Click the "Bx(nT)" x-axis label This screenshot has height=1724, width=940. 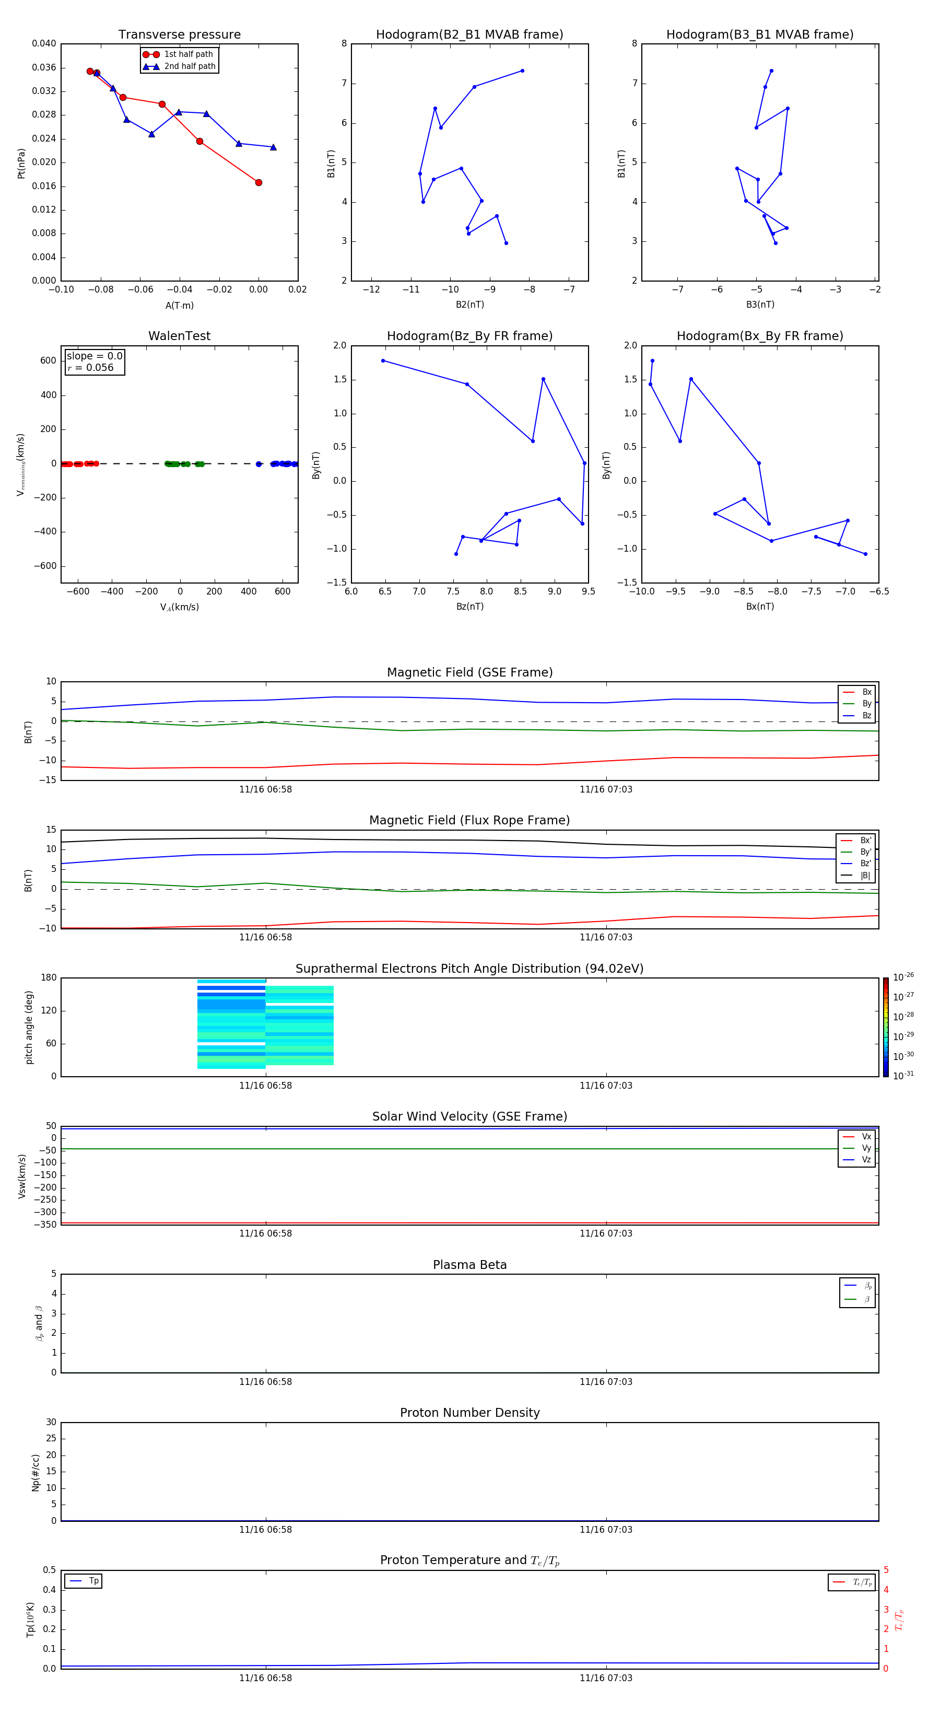point(760,607)
